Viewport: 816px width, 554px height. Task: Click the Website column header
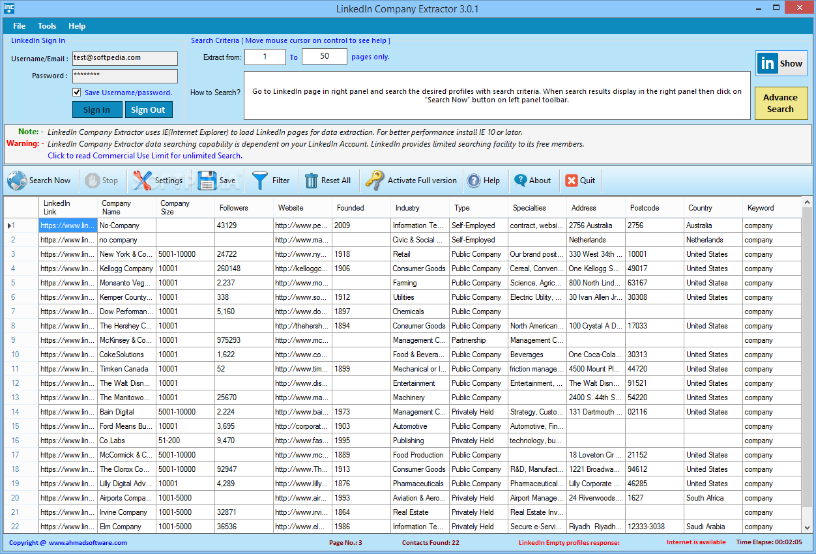point(302,207)
